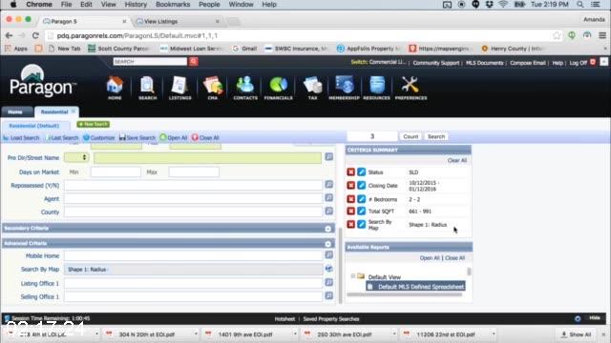Click the Search button beside Count
611x343 pixels.
click(x=436, y=136)
